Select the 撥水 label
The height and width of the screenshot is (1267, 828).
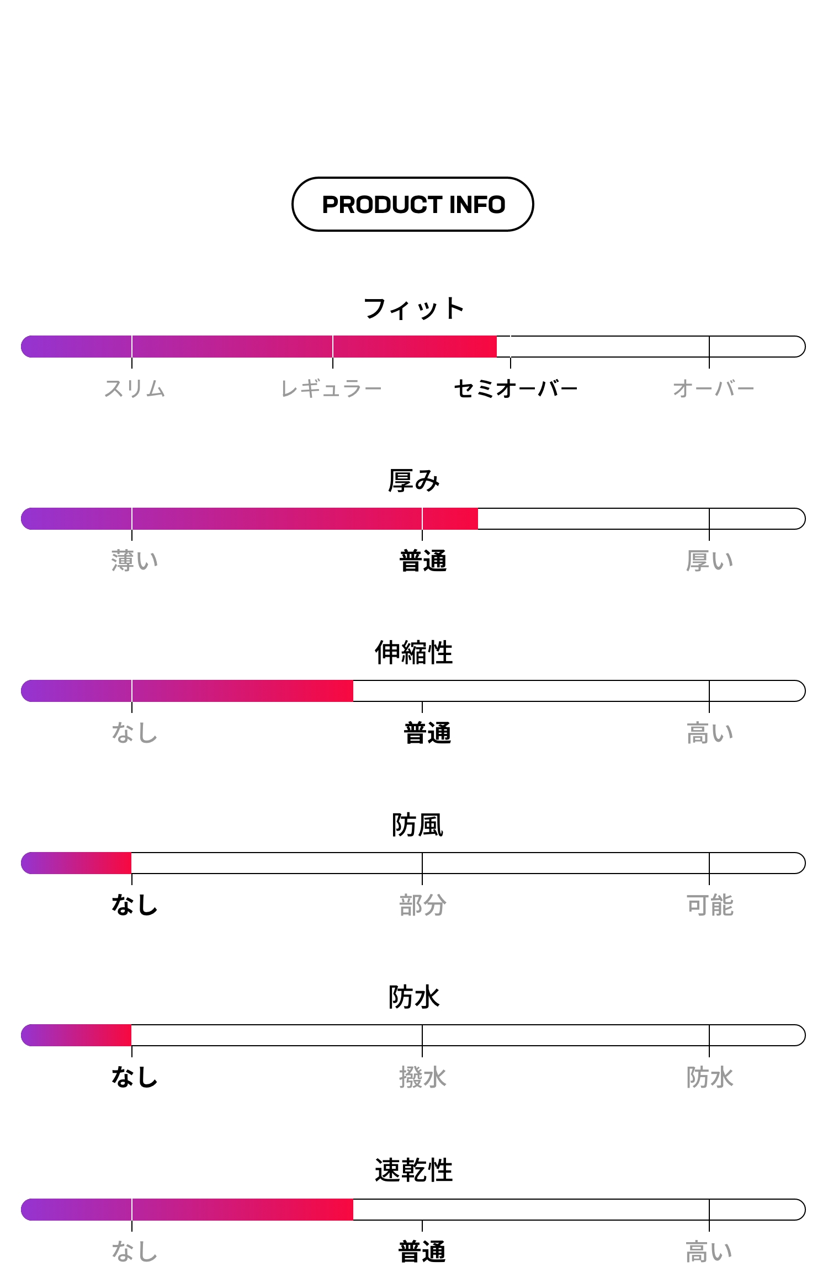[x=423, y=1078]
